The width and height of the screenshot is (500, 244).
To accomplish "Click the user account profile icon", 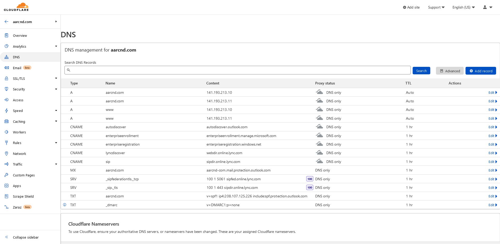I will [485, 7].
